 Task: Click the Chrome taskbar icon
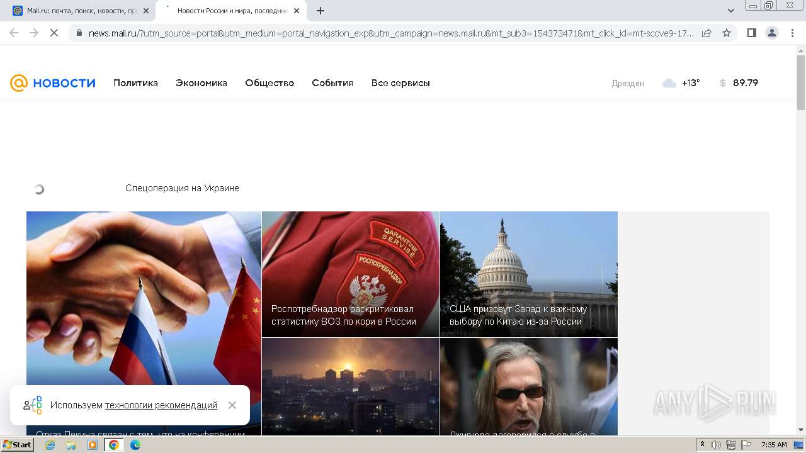tap(114, 445)
